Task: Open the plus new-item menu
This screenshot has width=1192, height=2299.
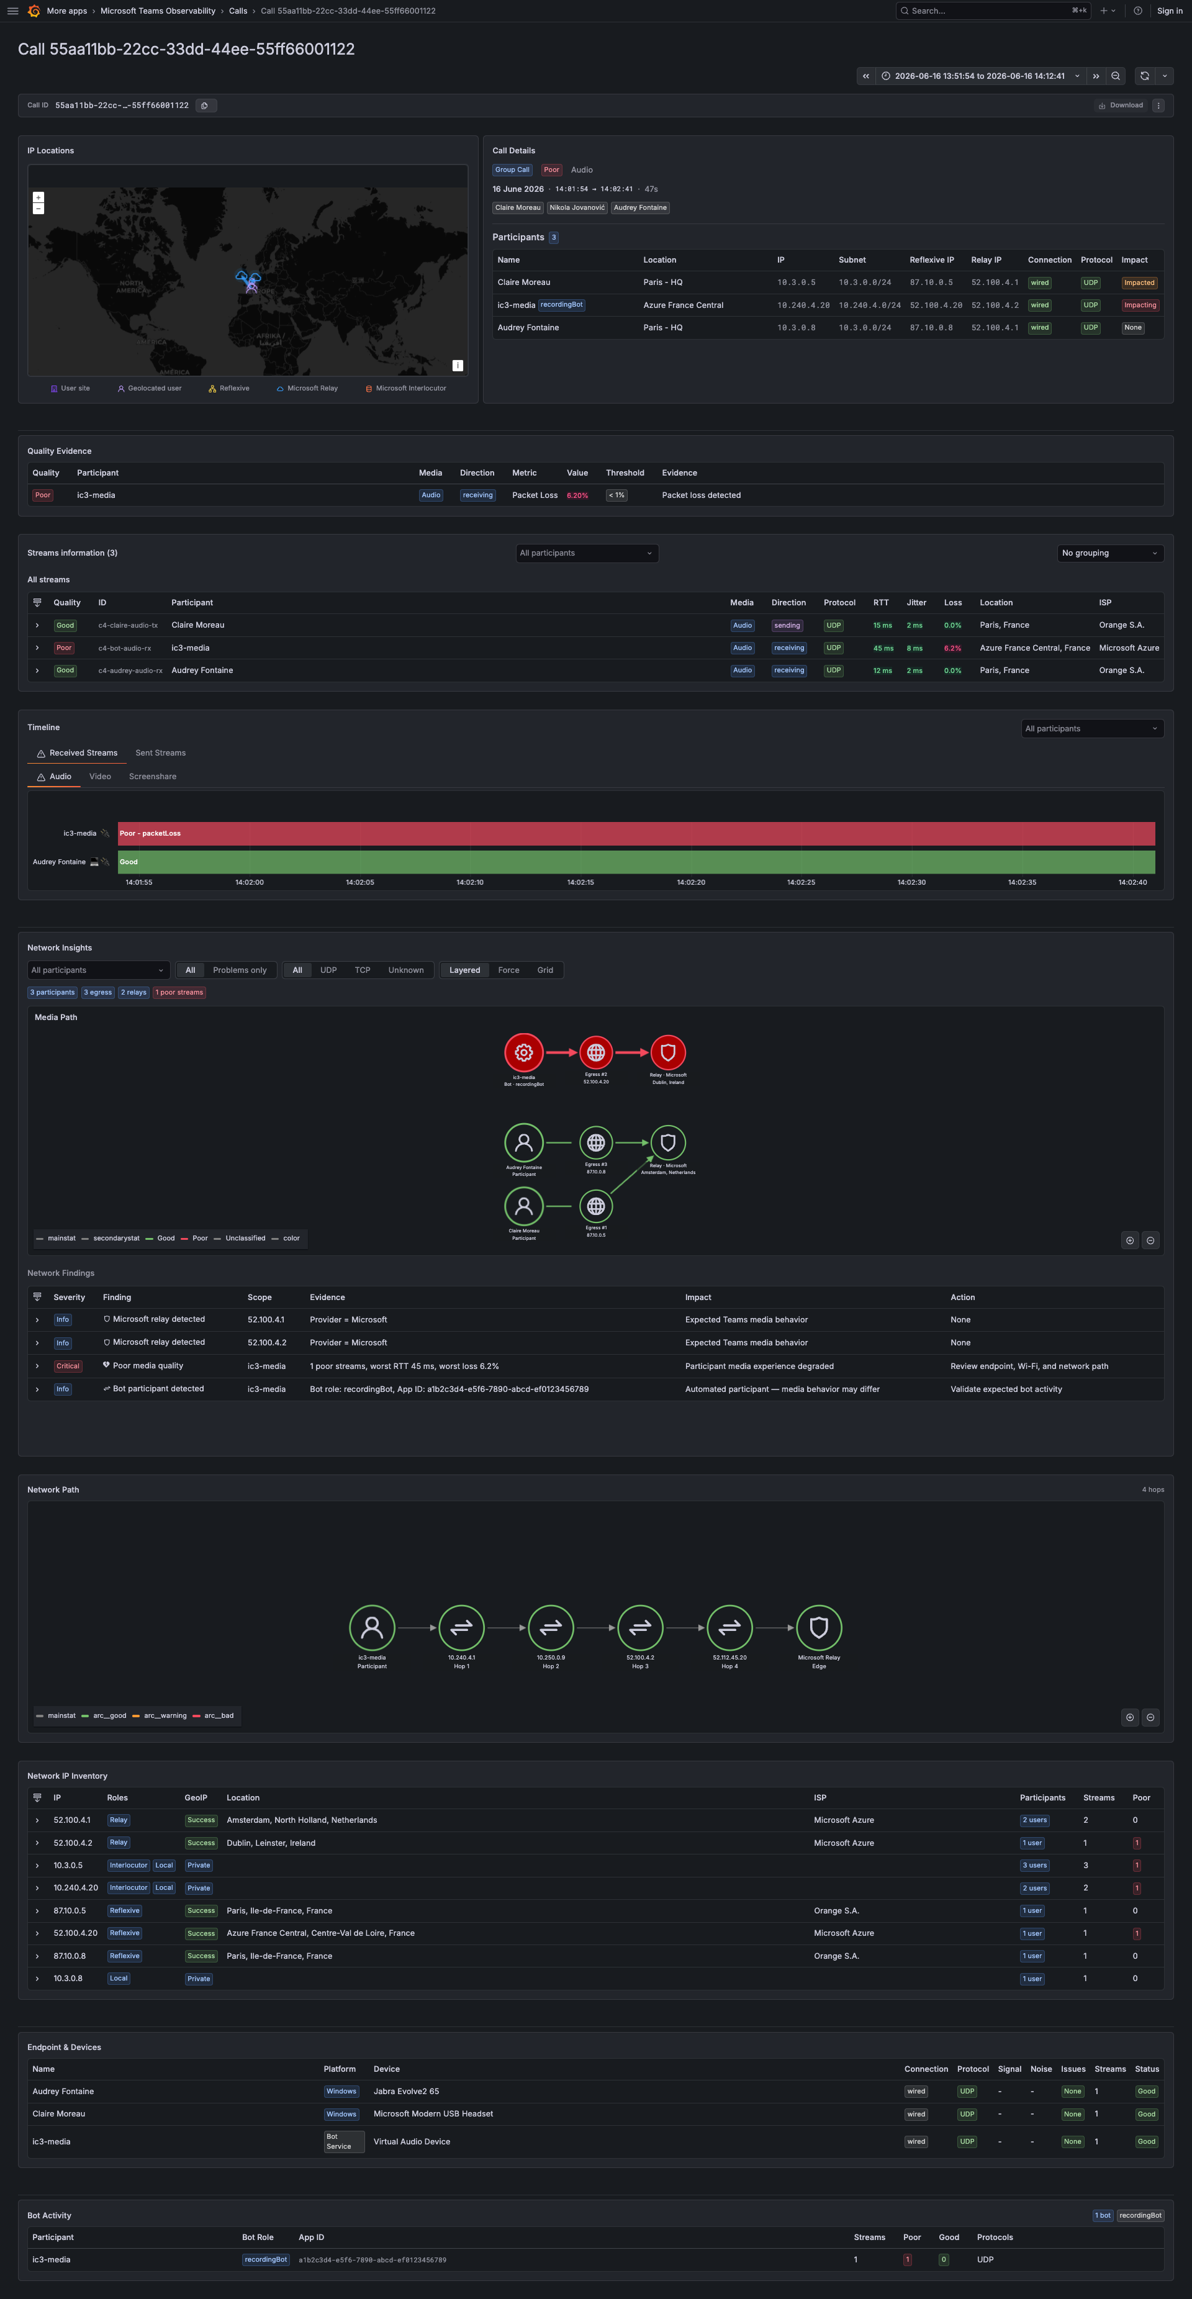Action: (1107, 11)
